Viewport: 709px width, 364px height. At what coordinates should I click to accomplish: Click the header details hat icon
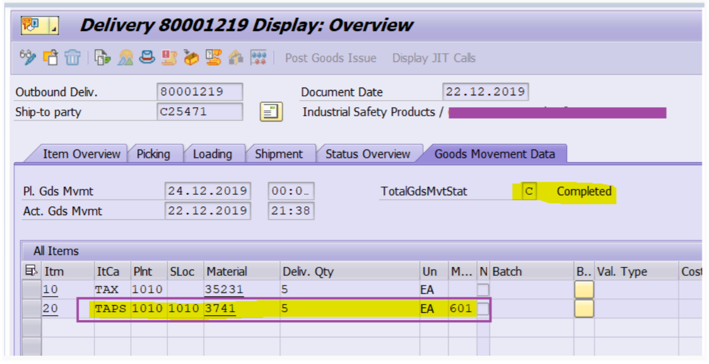[148, 58]
